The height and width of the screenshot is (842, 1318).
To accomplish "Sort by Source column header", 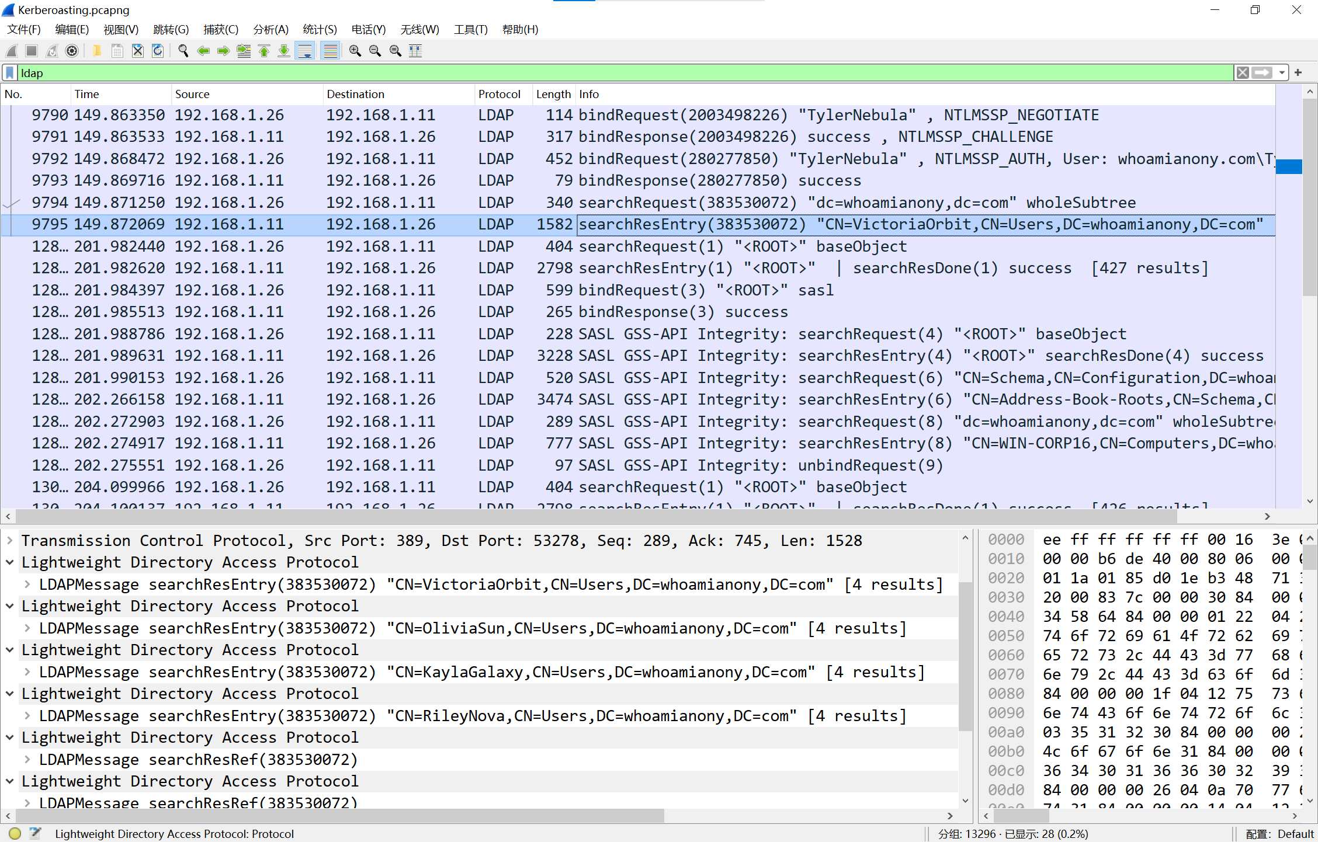I will click(247, 94).
